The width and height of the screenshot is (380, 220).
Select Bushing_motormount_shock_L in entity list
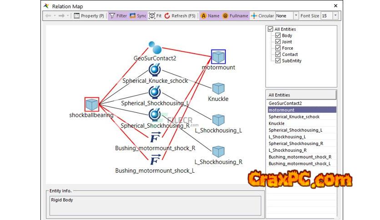coord(302,164)
